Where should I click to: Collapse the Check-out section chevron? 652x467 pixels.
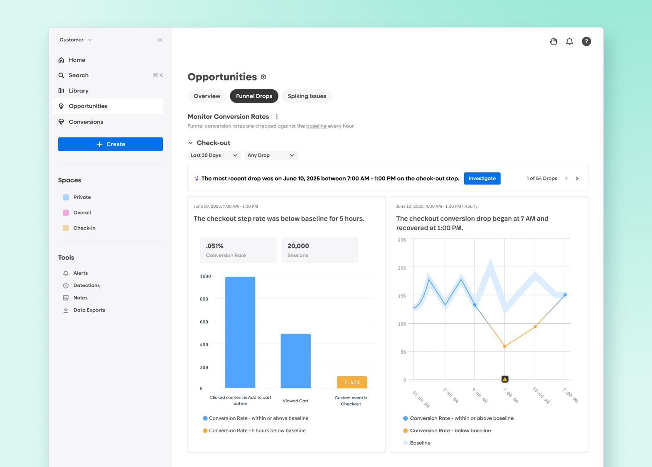point(191,143)
